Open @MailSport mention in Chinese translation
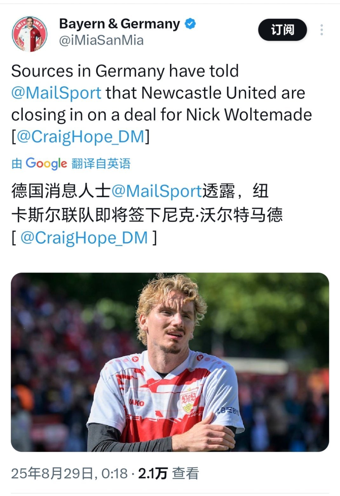The width and height of the screenshot is (340, 496). [x=157, y=191]
